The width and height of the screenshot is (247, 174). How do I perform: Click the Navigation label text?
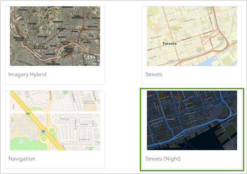[22, 159]
